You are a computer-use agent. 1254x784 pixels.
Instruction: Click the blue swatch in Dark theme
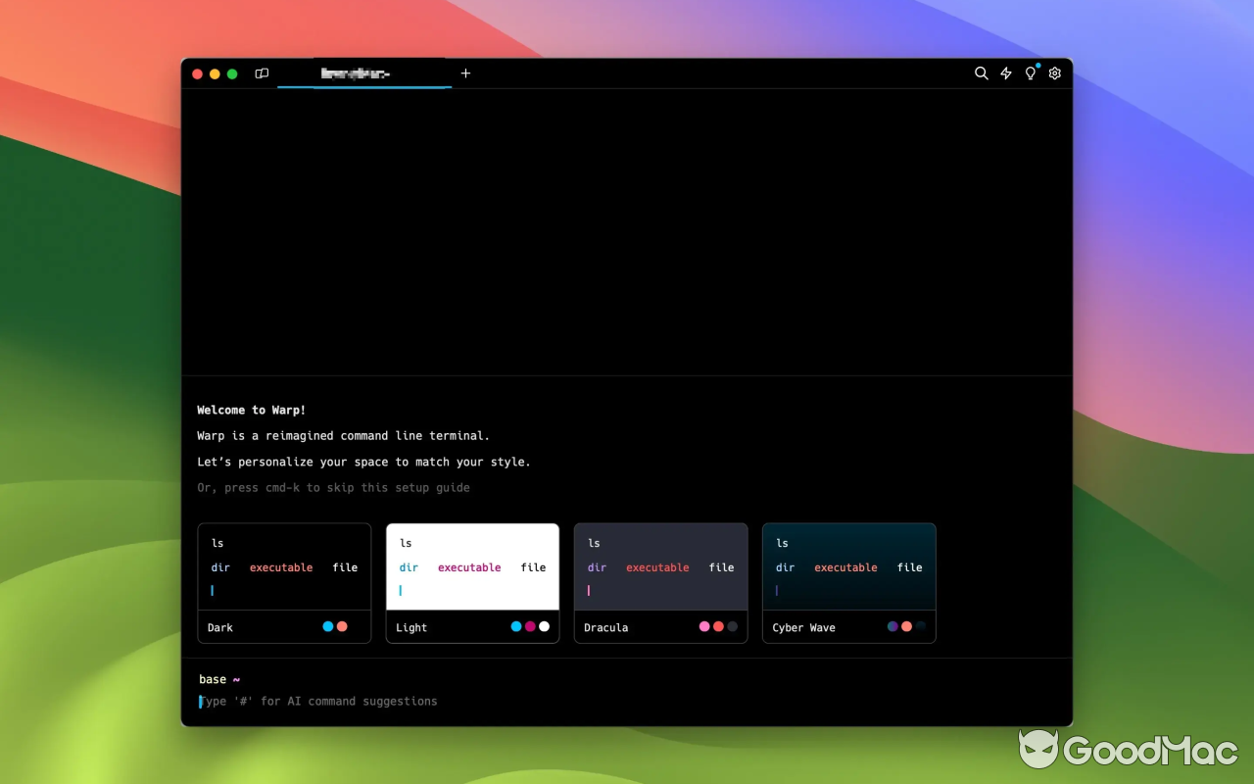click(328, 626)
